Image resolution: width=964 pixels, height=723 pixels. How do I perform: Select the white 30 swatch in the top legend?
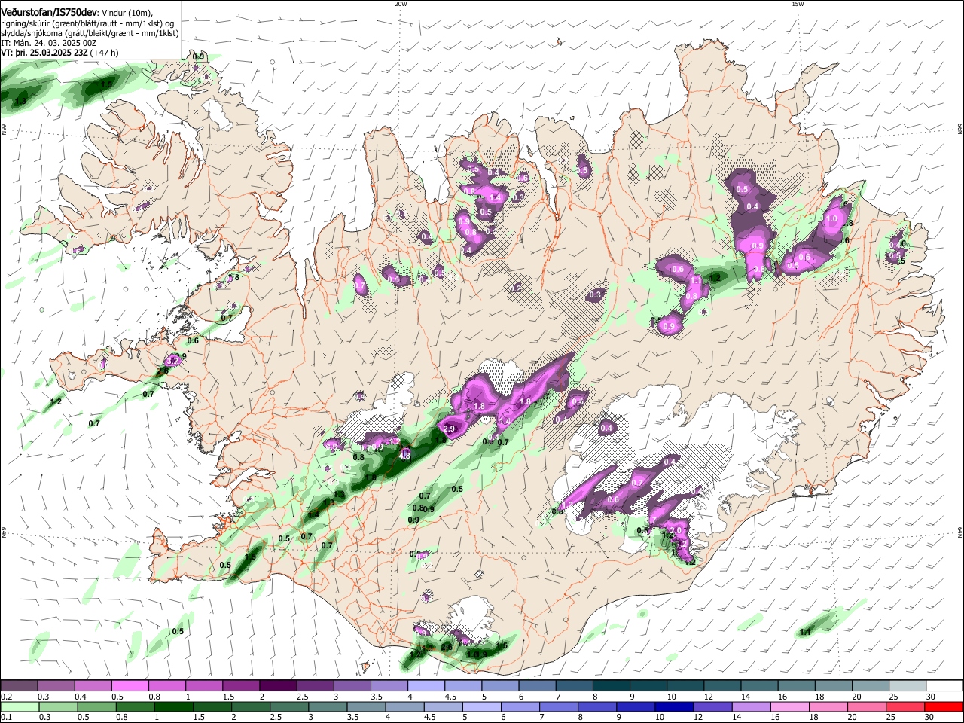click(x=944, y=685)
